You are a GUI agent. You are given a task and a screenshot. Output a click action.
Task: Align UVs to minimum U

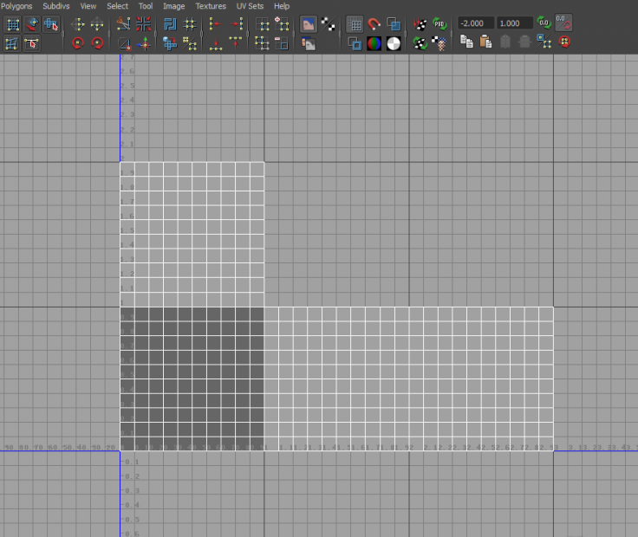click(215, 24)
